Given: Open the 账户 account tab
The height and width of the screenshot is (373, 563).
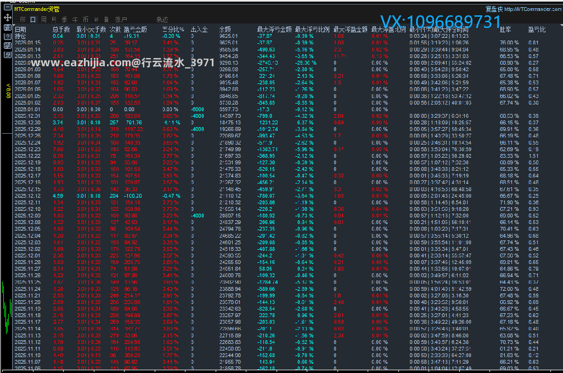Looking at the screenshot, I should pos(121,19).
